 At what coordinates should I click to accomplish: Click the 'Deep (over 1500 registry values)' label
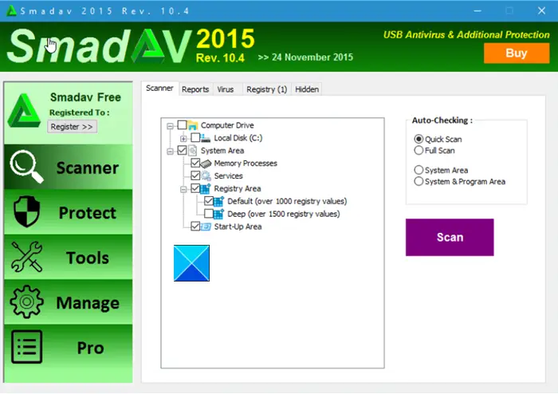(x=284, y=214)
